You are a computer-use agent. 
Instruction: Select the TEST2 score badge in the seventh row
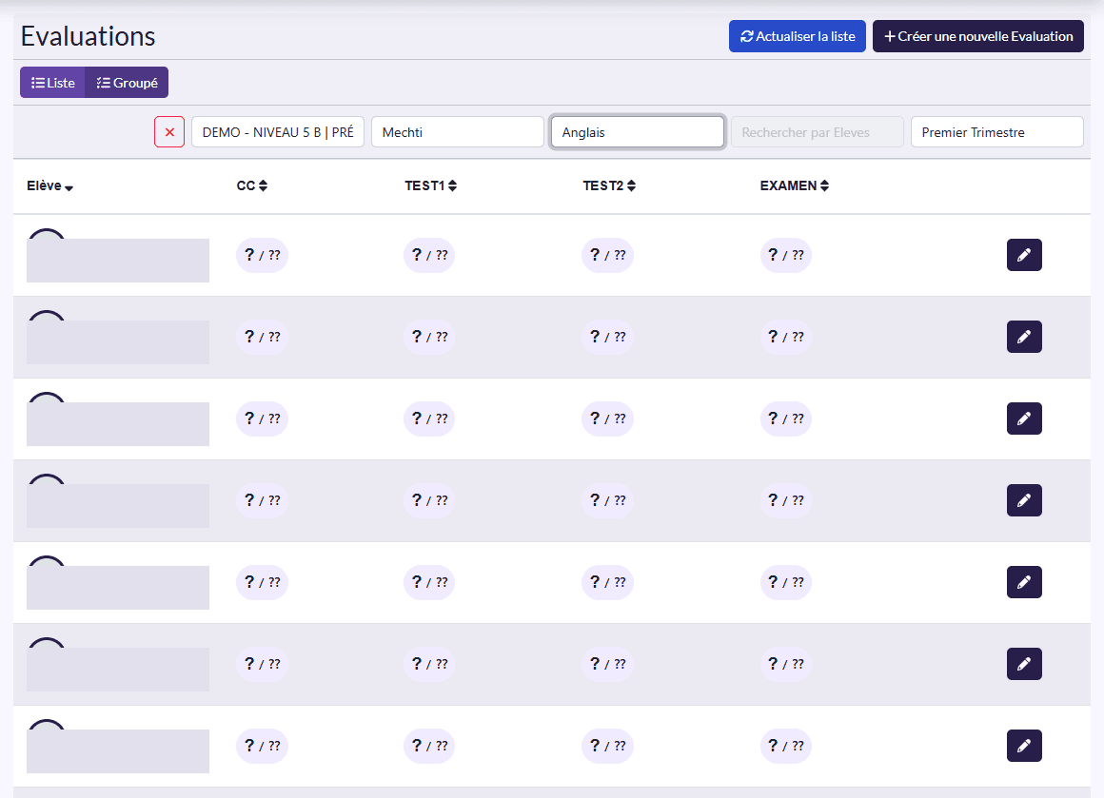(x=607, y=746)
